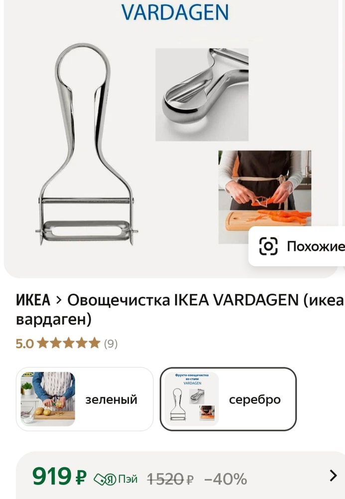The height and width of the screenshot is (499, 345).
Task: Tap the crossed-out 1520 ₽ old price
Action: click(171, 479)
